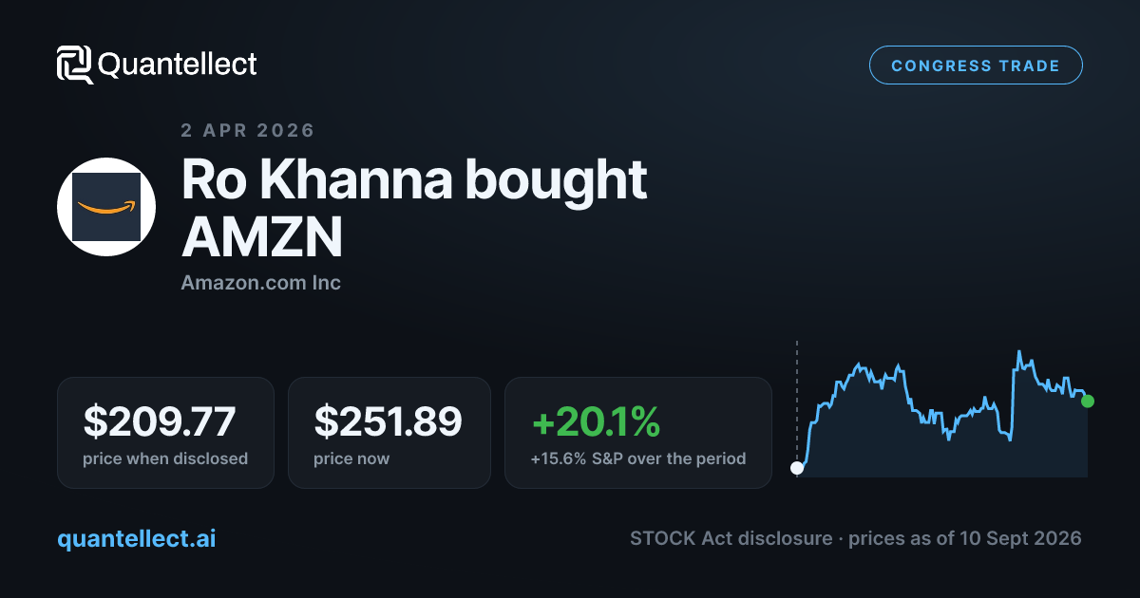This screenshot has height=598, width=1140.
Task: Click the +20.1% return card
Action: (x=638, y=433)
